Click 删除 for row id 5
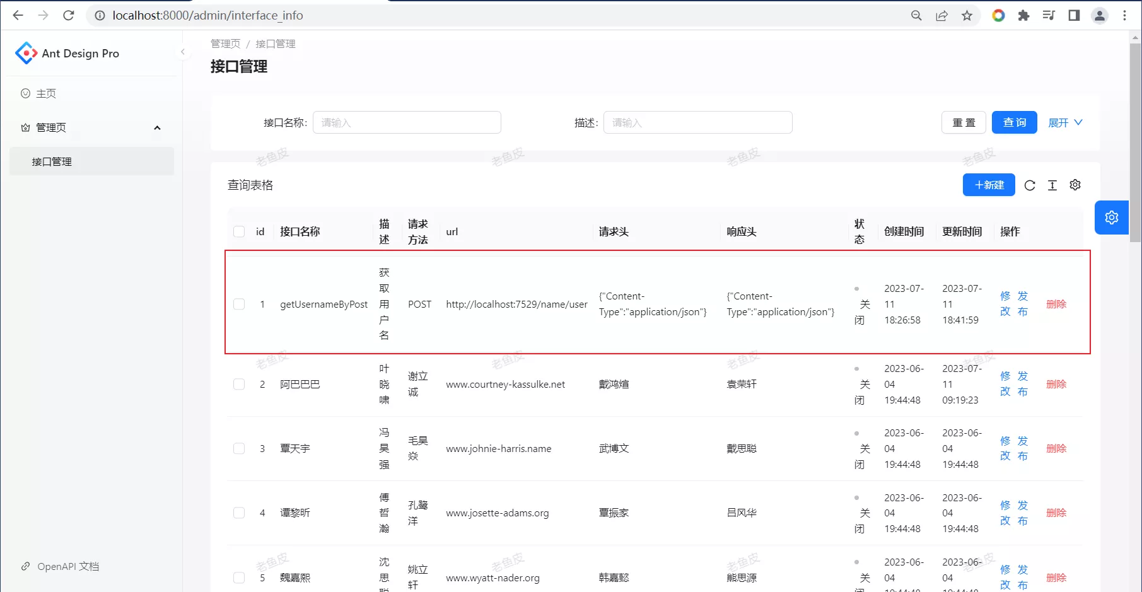 point(1056,577)
